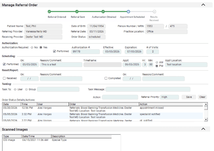Click Scanned Images Description column header
The image size is (214, 151).
[x=81, y=136]
